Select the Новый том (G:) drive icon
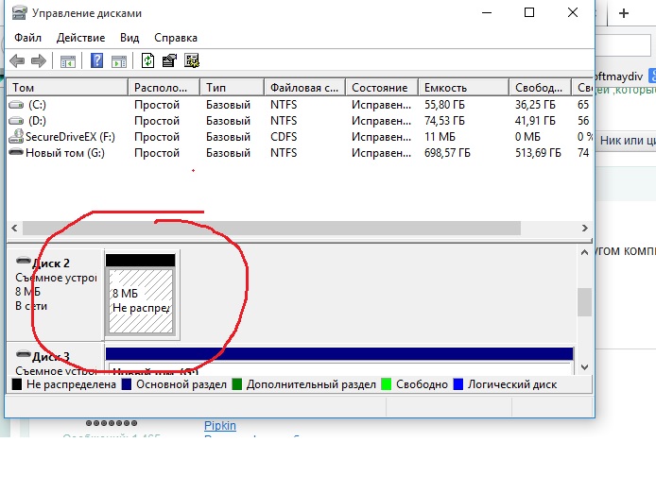The height and width of the screenshot is (493, 656). (x=16, y=151)
